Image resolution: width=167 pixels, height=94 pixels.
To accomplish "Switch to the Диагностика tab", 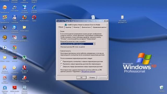I will tap(86, 27).
